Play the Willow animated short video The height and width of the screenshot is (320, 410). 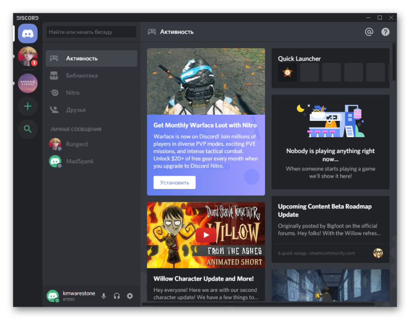(206, 235)
